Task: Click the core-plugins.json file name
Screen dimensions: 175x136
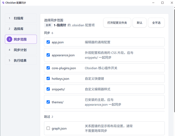Action: coord(64,68)
